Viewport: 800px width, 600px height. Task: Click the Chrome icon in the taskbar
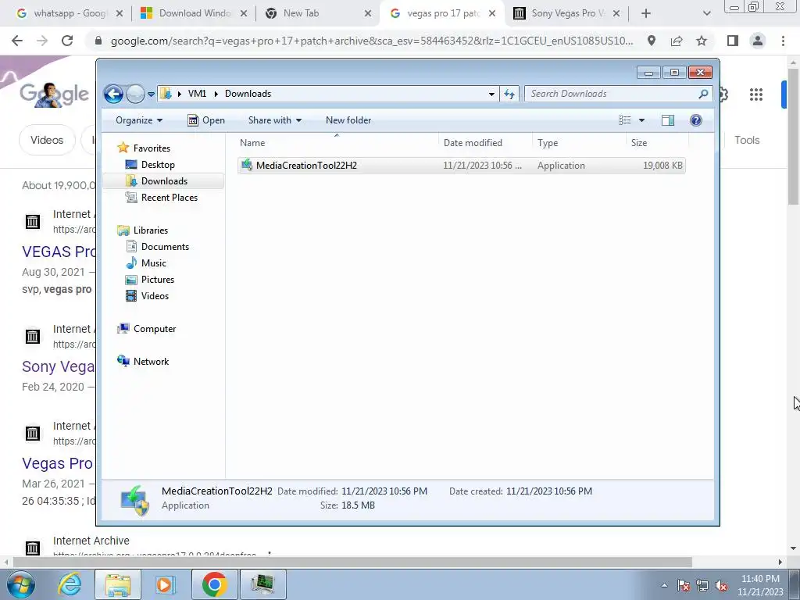[214, 584]
